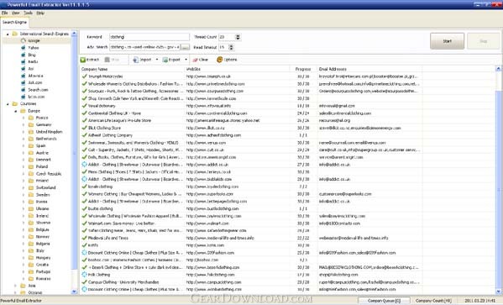Screen dimensions: 503x305
Task: Select the Yahoo engine icon in tree
Action: [24, 48]
